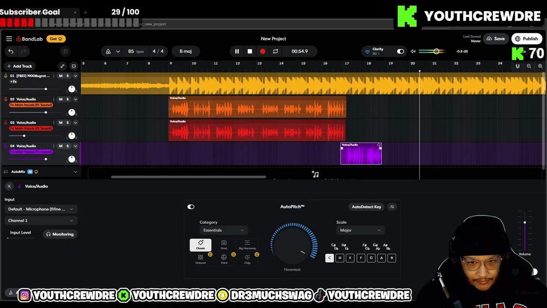Pause playback
The width and height of the screenshot is (547, 308).
[237, 51]
